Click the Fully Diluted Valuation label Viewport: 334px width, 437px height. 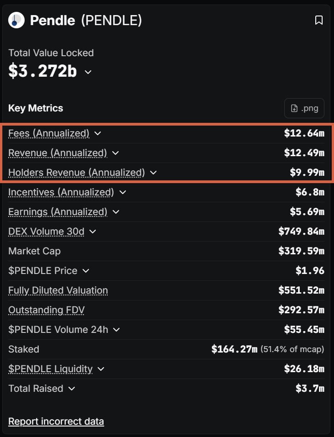tap(58, 290)
